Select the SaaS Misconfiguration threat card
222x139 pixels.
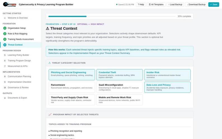point(120,87)
